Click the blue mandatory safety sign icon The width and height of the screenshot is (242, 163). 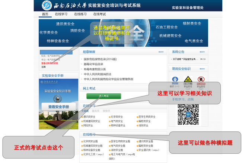[x=175, y=79]
